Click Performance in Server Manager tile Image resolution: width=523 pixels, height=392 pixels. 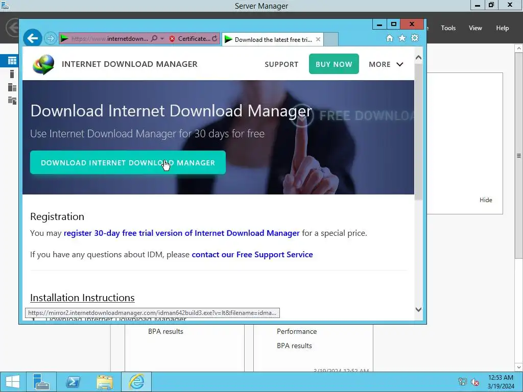[x=297, y=331]
